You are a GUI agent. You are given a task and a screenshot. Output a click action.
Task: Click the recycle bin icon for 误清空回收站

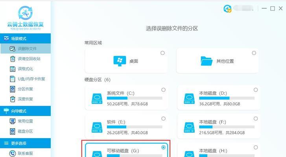(13, 59)
